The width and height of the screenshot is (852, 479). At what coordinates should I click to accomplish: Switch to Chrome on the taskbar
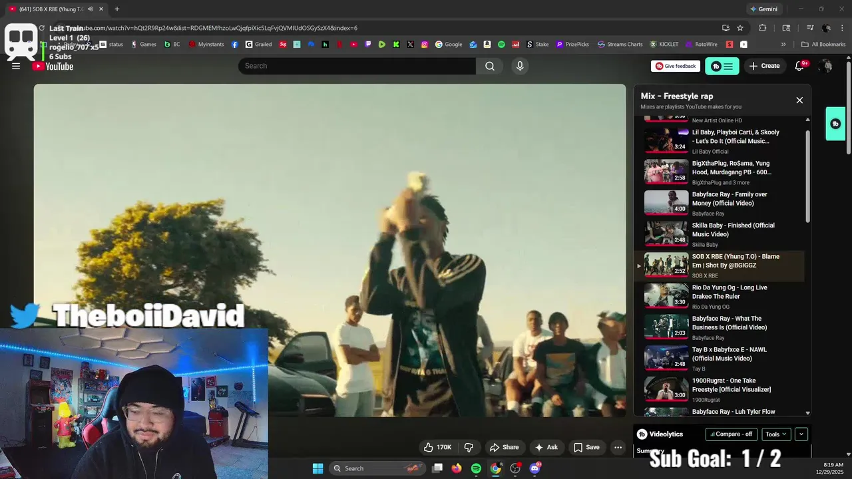click(495, 468)
